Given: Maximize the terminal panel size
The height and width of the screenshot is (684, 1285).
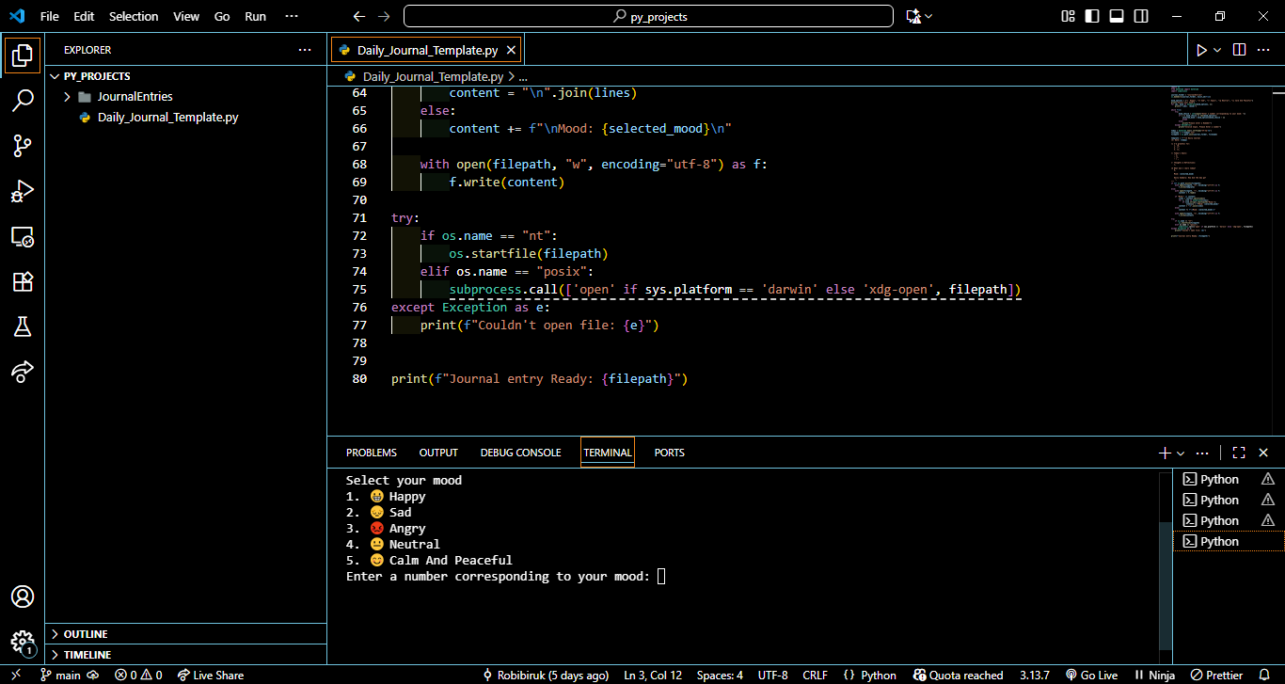Looking at the screenshot, I should click(1239, 453).
